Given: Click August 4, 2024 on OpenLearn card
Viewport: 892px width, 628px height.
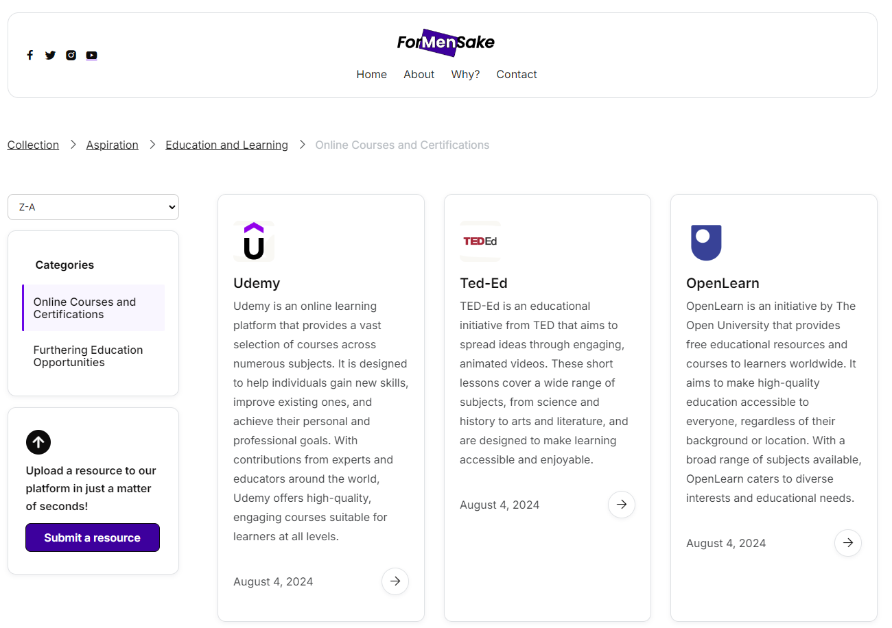Looking at the screenshot, I should pos(726,543).
